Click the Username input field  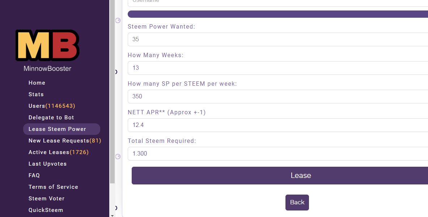[x=278, y=3]
